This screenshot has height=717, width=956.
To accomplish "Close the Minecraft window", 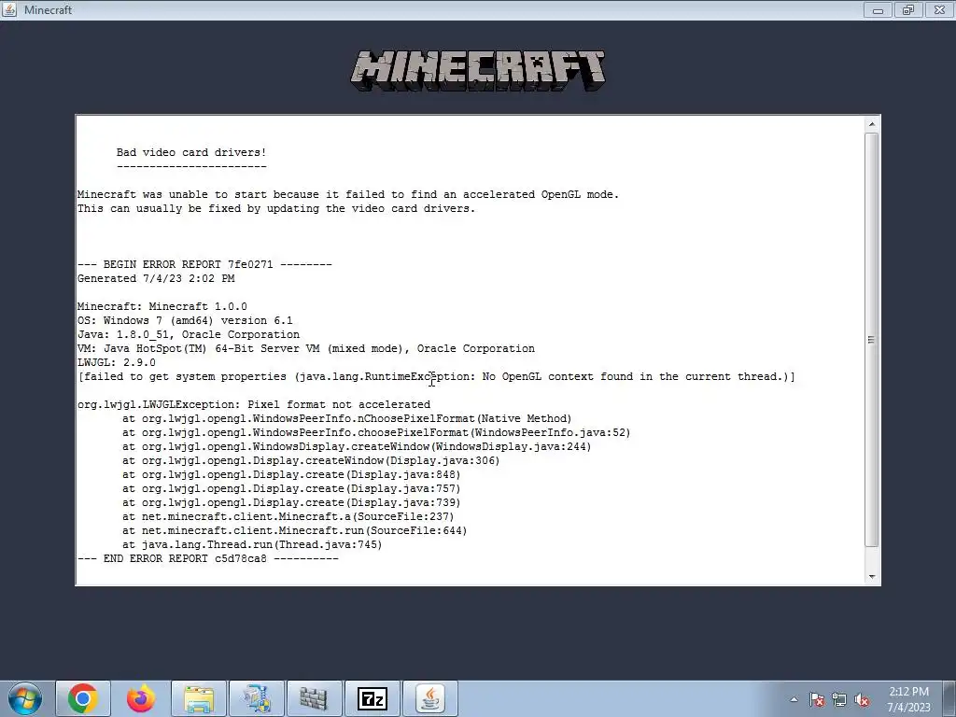I will tap(939, 10).
